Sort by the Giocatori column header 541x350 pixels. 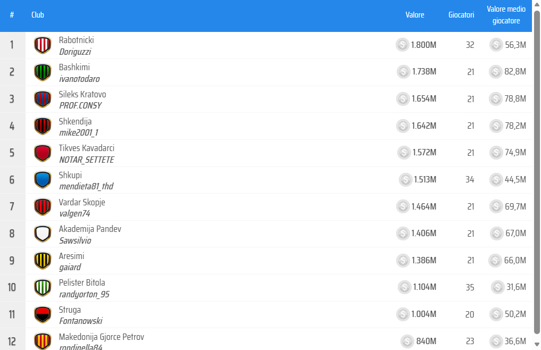pos(461,15)
